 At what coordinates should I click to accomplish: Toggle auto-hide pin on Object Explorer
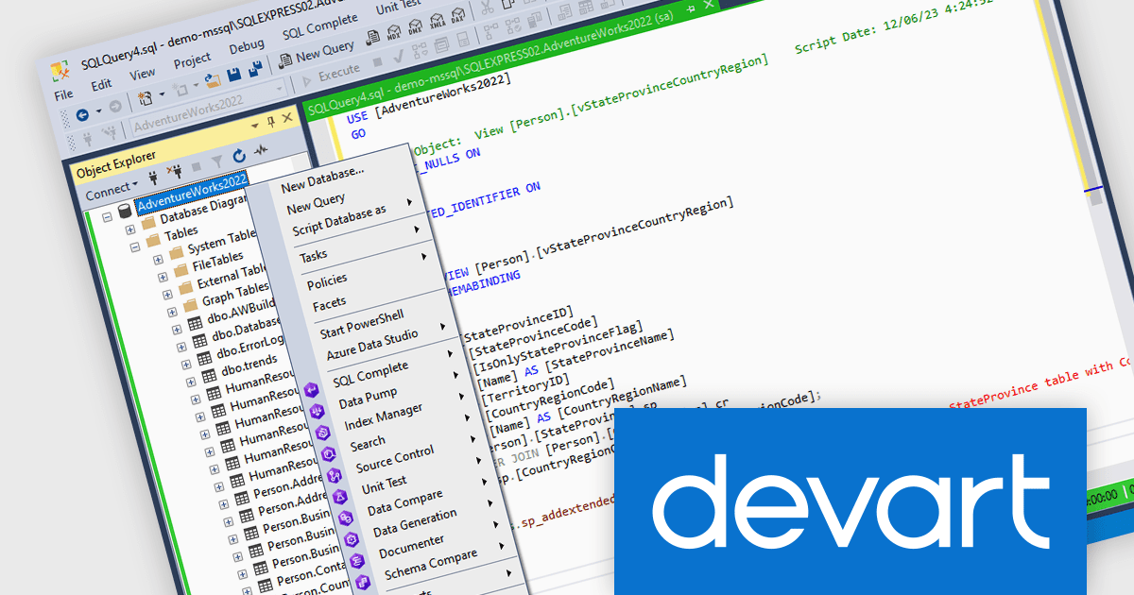271,120
